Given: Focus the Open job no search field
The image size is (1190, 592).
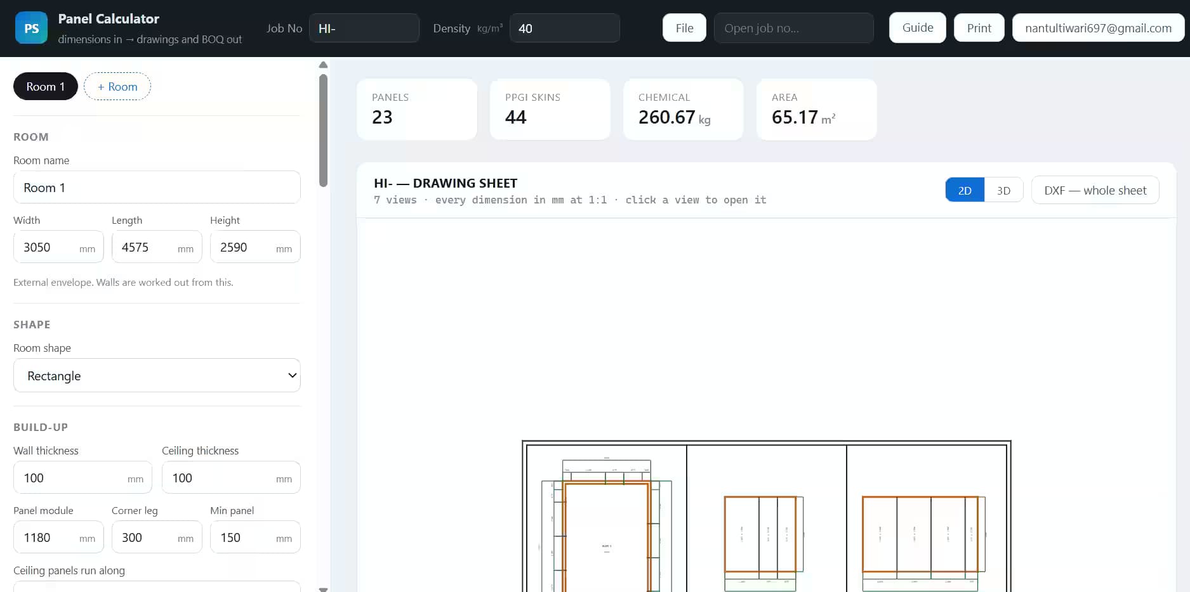Looking at the screenshot, I should 794,28.
